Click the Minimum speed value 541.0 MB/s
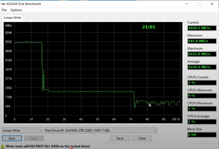 click(202, 41)
